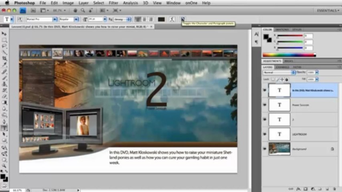
Task: Select the Crop tool
Action: coord(4,59)
